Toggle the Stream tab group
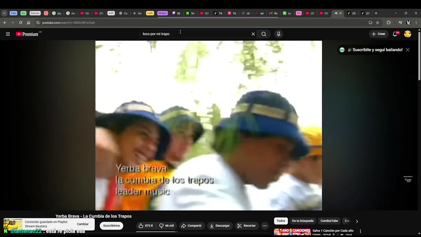The height and width of the screenshot is (237, 421). pyautogui.click(x=162, y=13)
